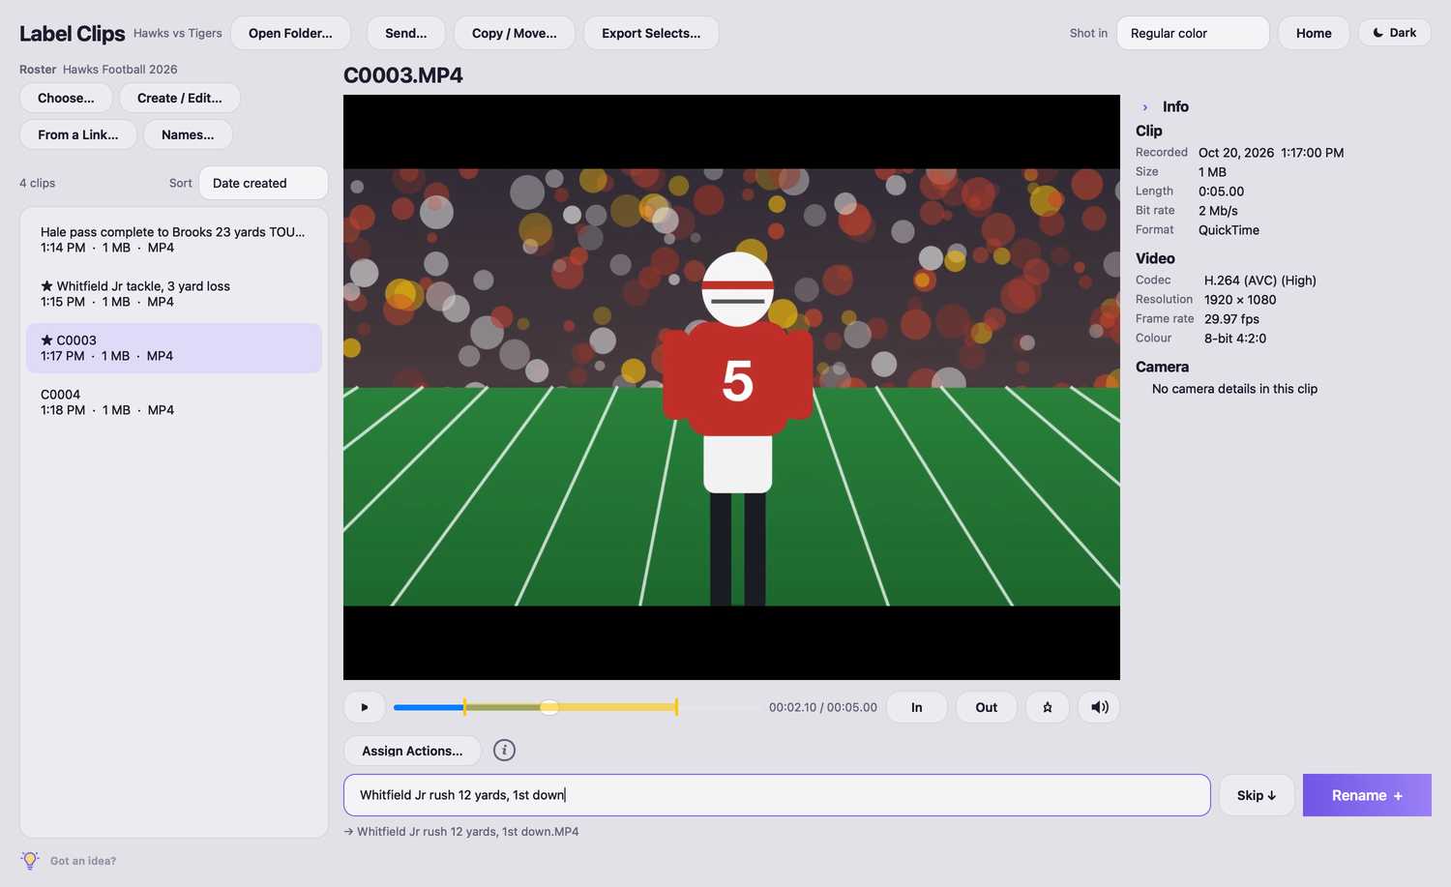Toggle Dark mode
Viewport: 1451px width, 887px height.
pyautogui.click(x=1395, y=33)
